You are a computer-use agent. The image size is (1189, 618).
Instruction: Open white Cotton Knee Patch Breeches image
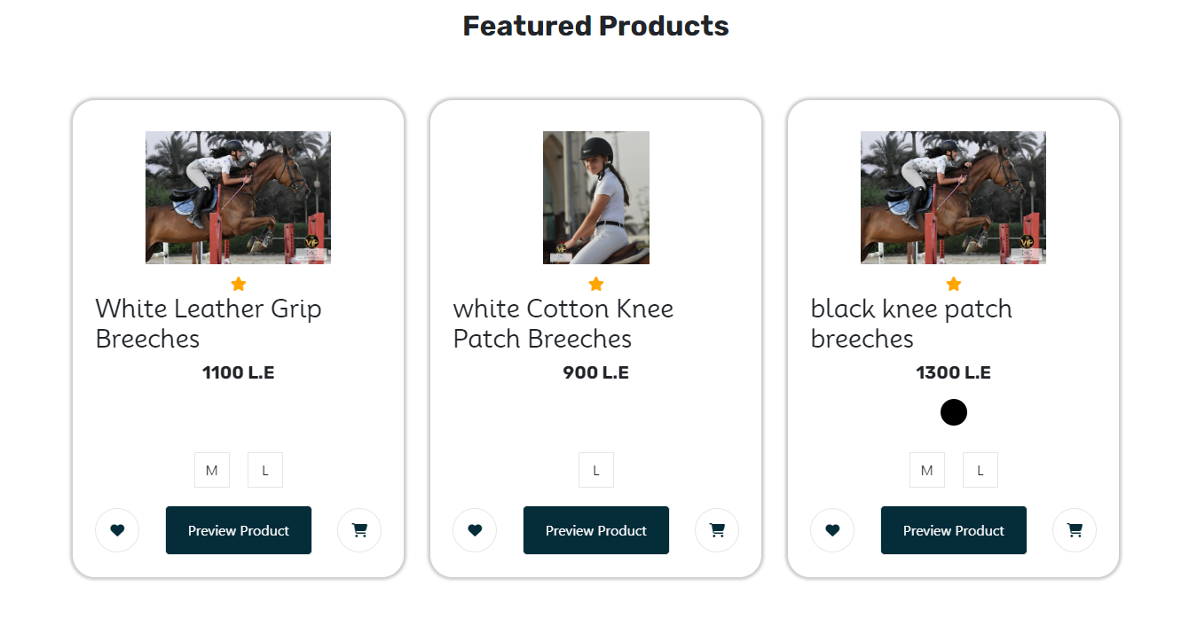pos(596,198)
